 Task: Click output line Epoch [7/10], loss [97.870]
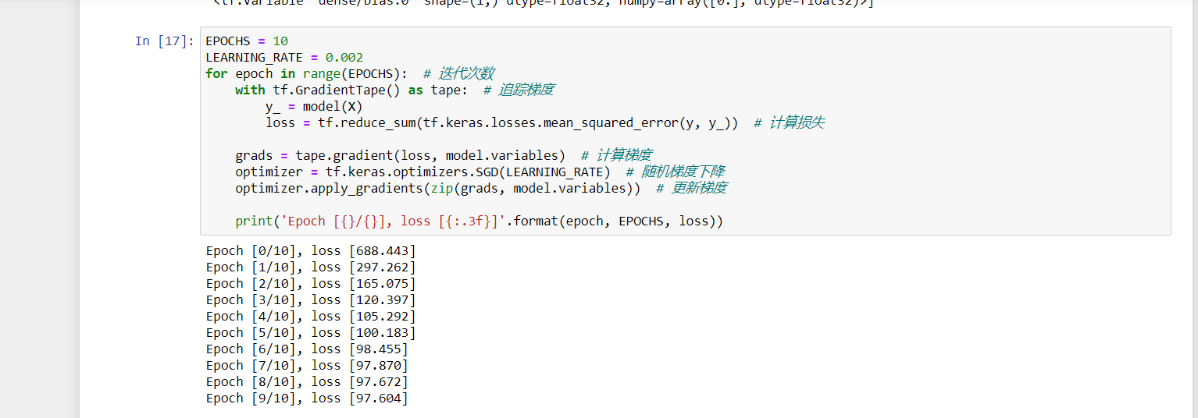pos(307,366)
